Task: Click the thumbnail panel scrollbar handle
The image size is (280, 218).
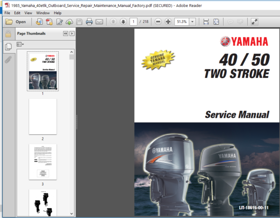Action: tap(71, 57)
